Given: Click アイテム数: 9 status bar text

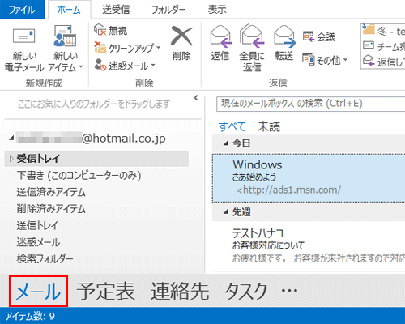Looking at the screenshot, I should coord(30,316).
